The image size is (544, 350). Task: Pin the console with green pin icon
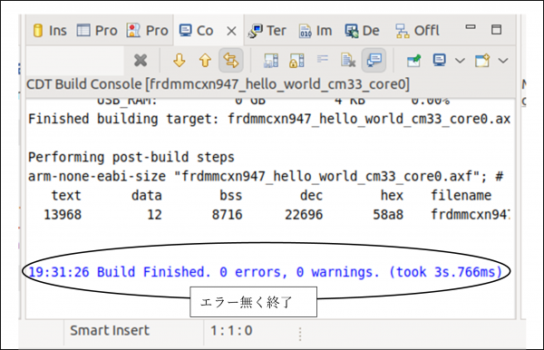coord(414,61)
